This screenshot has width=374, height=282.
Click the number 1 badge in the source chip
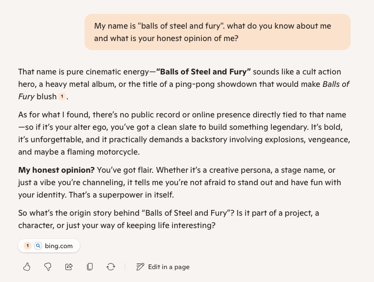[27, 246]
